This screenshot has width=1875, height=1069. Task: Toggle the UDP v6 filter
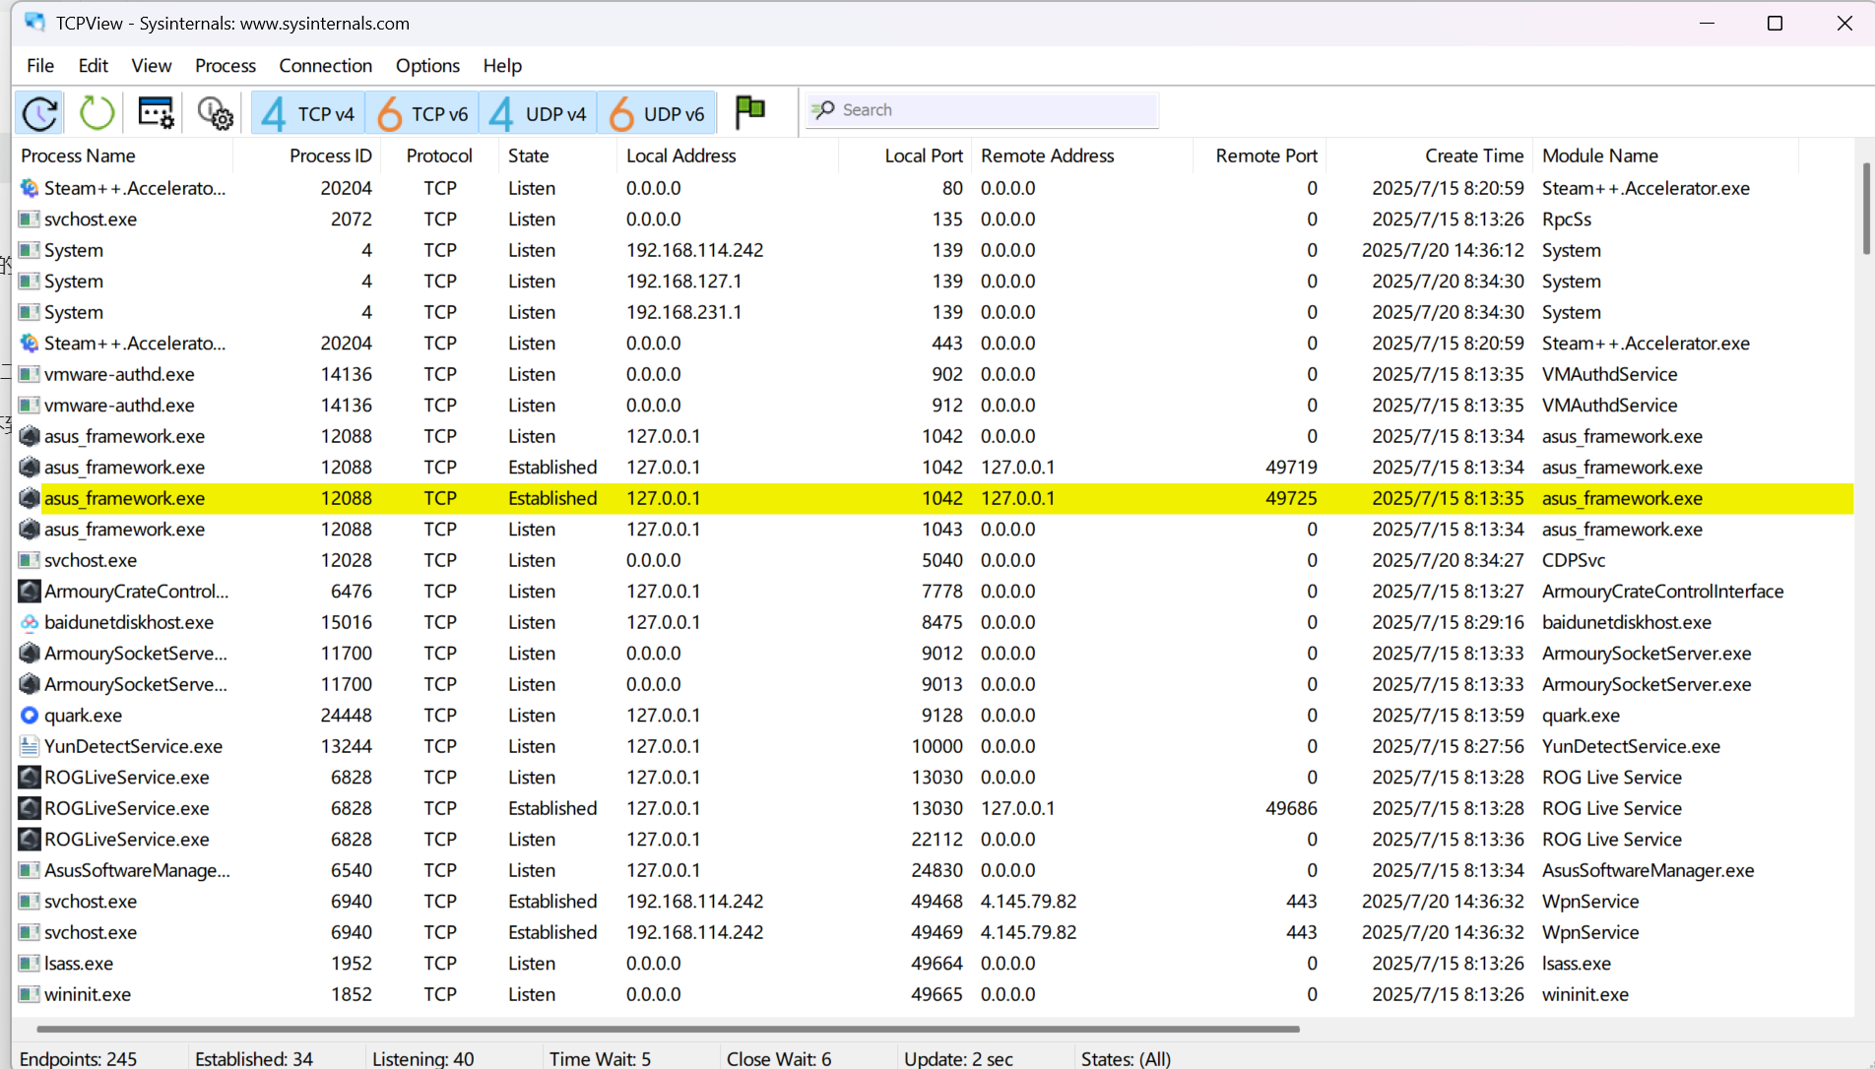pyautogui.click(x=657, y=113)
